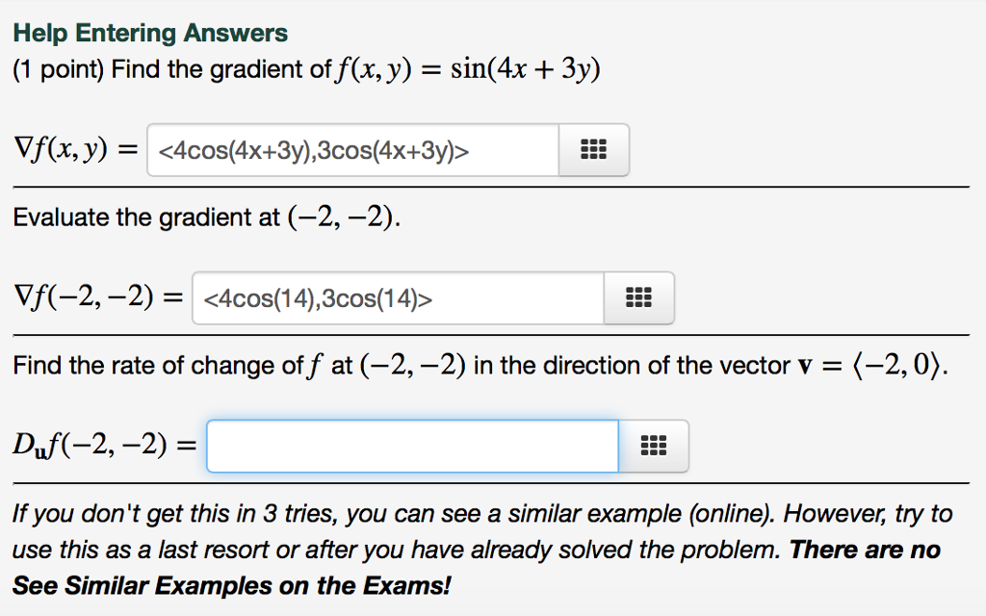Click into the field containing <4cos(4x+3y),3cos(4x+3y)>

pyautogui.click(x=352, y=150)
